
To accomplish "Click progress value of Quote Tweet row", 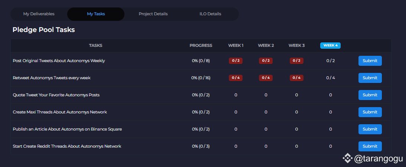I will point(201,95).
